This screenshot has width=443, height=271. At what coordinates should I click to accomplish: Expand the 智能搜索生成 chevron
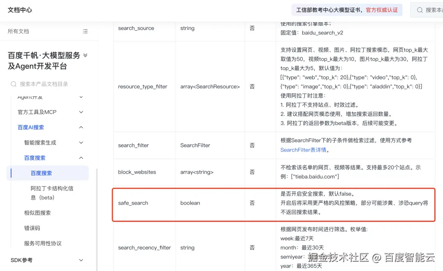(x=81, y=143)
